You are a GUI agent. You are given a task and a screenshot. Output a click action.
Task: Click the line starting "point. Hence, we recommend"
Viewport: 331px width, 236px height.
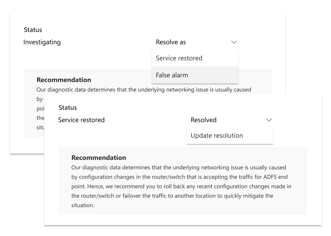point(181,187)
